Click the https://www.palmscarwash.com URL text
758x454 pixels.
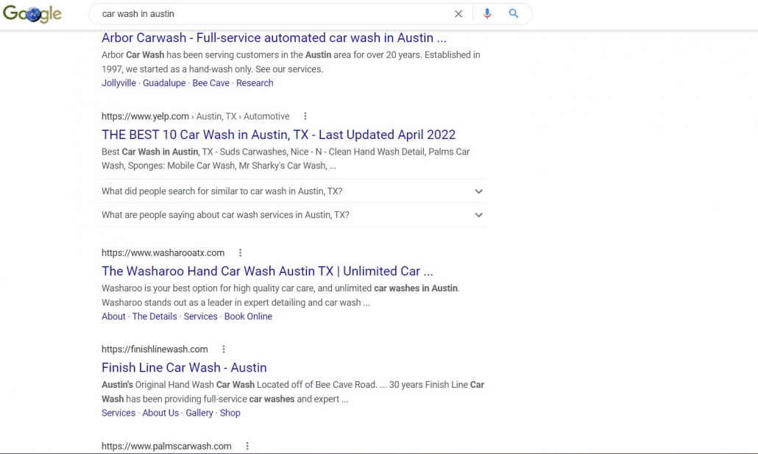click(166, 446)
